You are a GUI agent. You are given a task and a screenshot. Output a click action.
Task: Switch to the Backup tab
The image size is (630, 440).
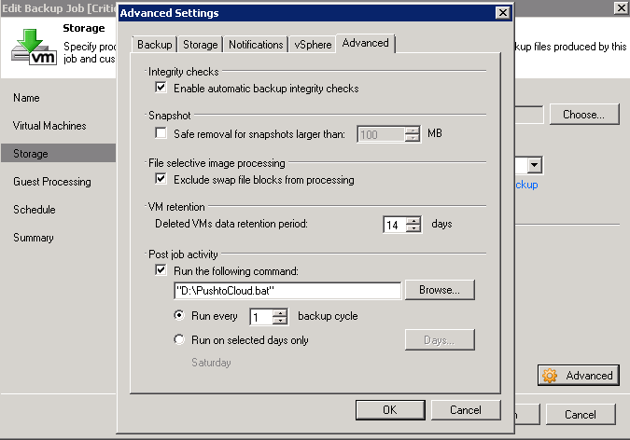(154, 45)
